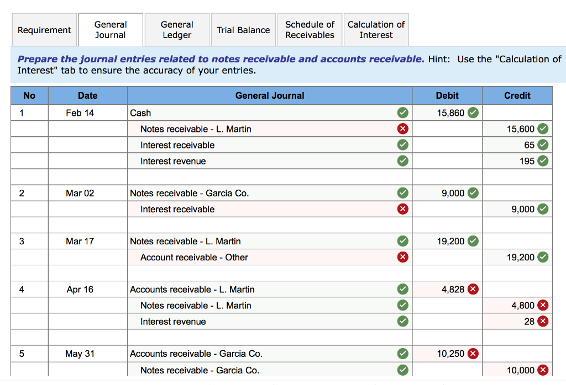Click the General Journal column header

270,95
